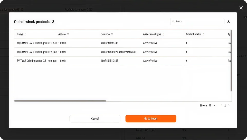Click the download export icon
Viewport: 247px width, 140px height.
click(x=228, y=22)
